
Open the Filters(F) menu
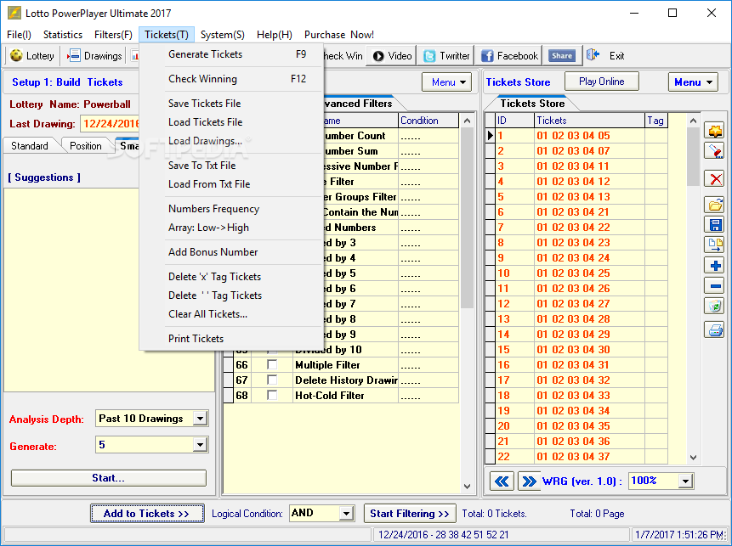[x=113, y=35]
